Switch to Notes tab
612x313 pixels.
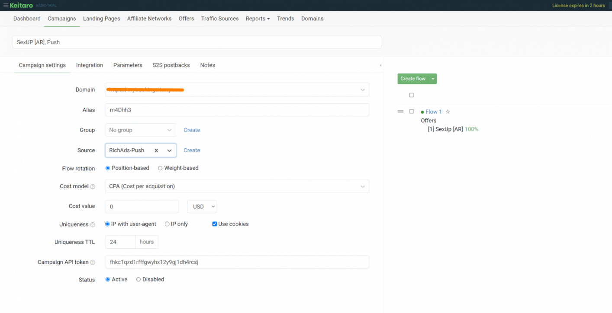[x=207, y=65]
